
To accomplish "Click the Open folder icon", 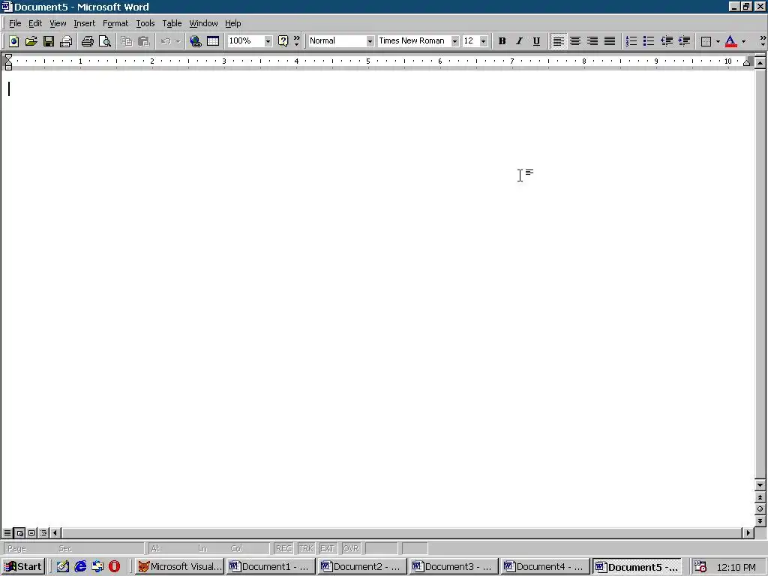I will point(31,41).
